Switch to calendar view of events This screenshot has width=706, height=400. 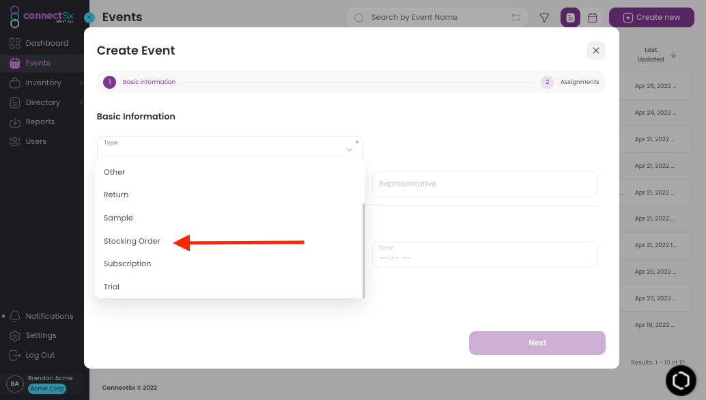(592, 17)
